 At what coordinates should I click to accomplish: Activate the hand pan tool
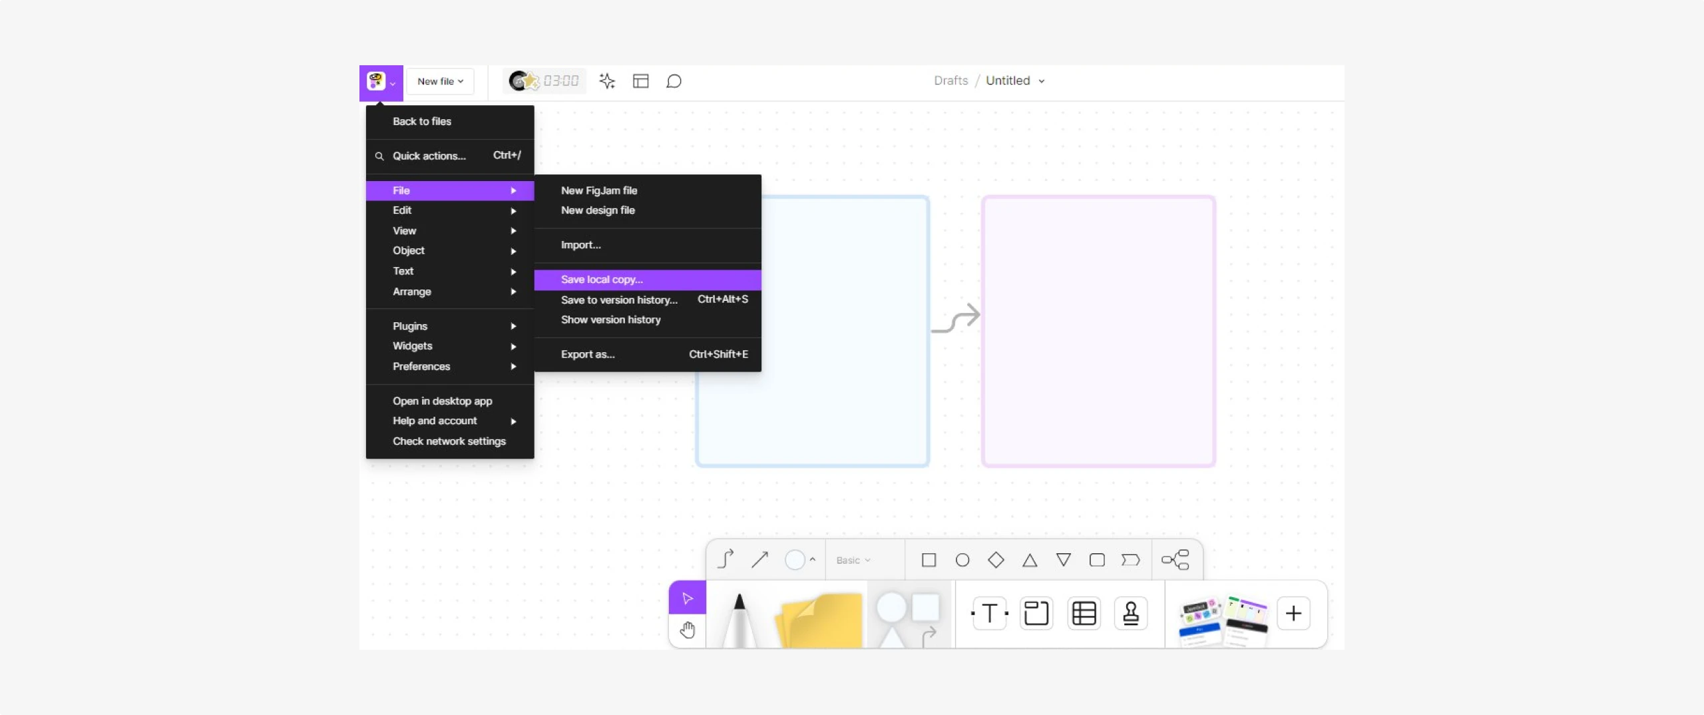(x=688, y=630)
